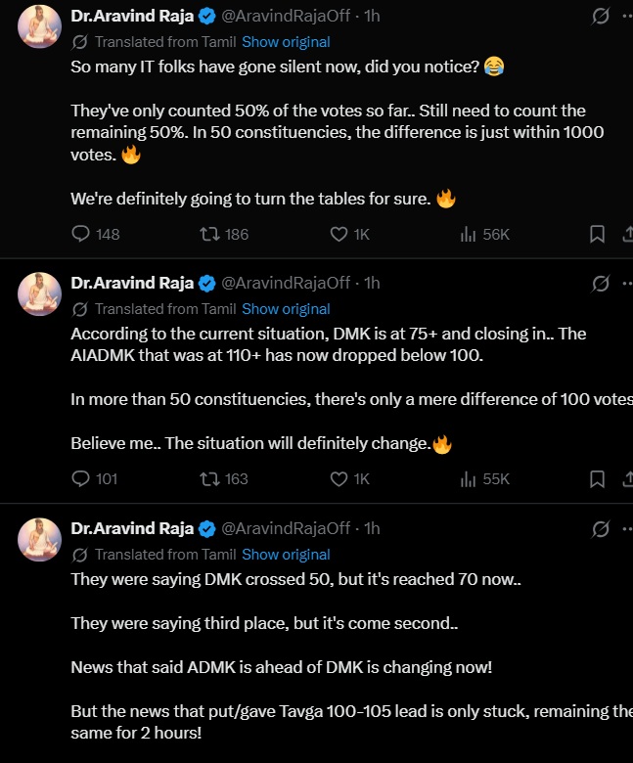Bookmark the second tweet
Screen dimensions: 633x763
[x=597, y=478]
